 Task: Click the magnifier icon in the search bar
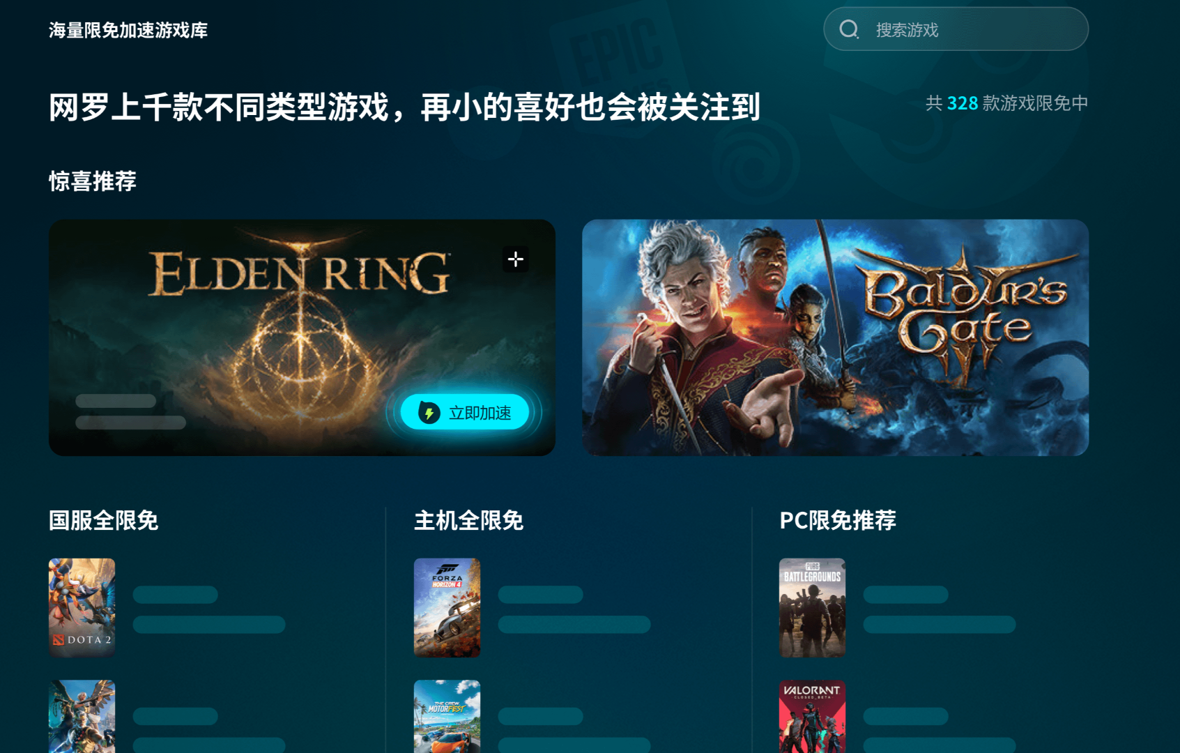(x=849, y=29)
